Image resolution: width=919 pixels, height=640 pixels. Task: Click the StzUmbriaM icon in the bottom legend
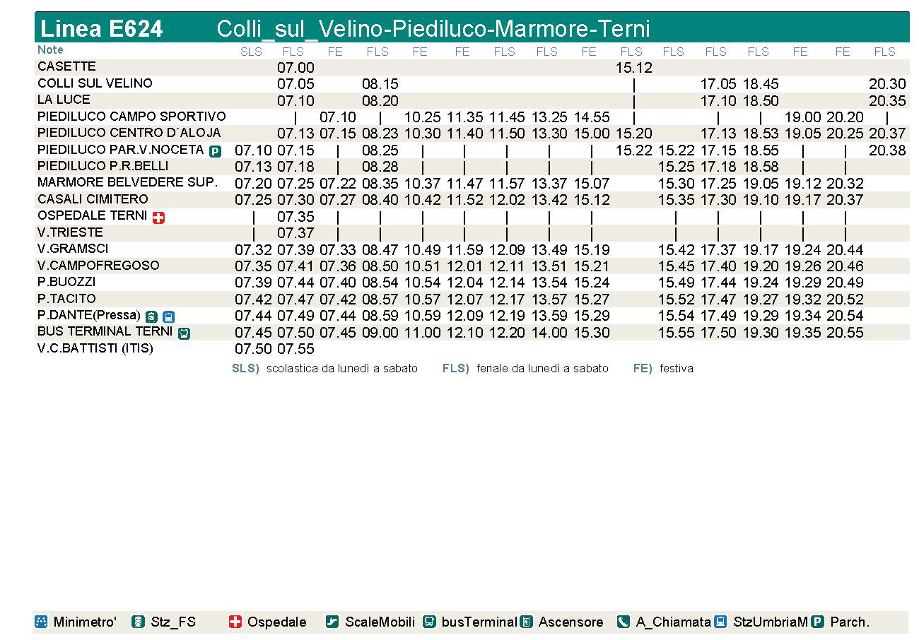coord(720,622)
